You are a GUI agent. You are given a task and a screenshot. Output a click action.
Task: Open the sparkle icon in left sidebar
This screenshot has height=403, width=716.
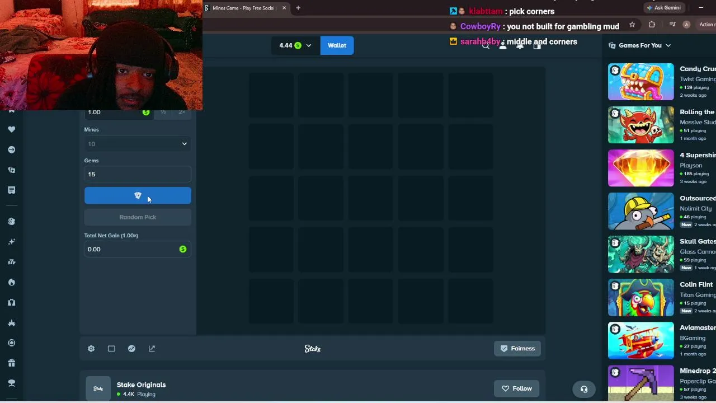(x=11, y=242)
